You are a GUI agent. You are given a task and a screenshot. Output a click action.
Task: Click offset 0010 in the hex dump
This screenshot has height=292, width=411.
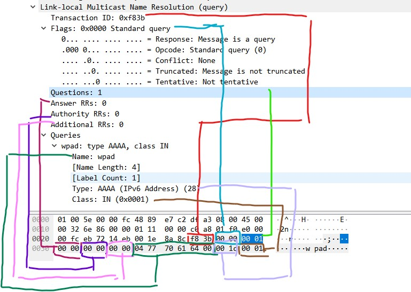[x=41, y=229]
